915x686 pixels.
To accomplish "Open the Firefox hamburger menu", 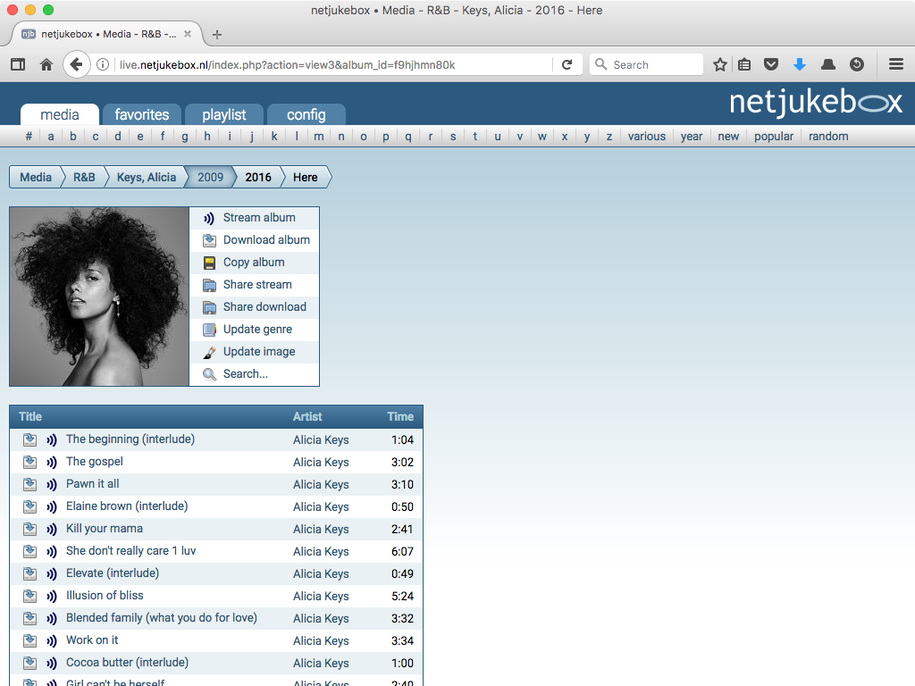I will pos(895,63).
